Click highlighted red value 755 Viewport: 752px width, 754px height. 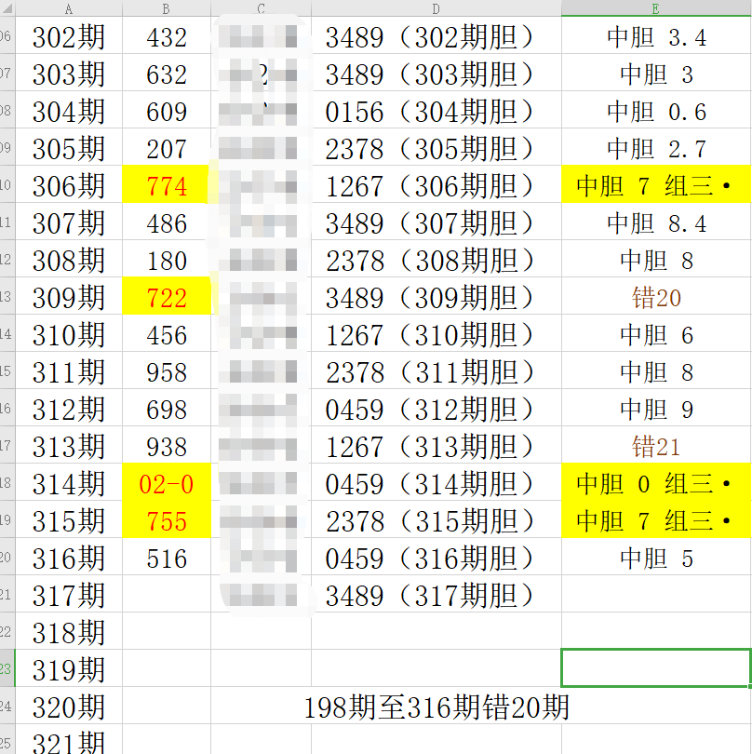(x=167, y=520)
